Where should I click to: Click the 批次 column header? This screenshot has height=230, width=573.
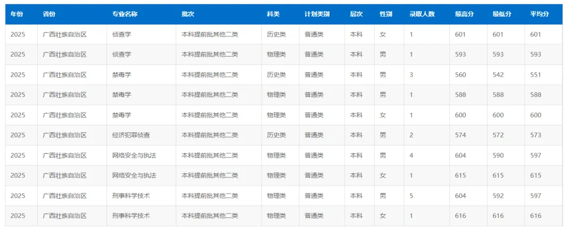coord(188,14)
